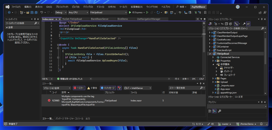
Task: Switch to Git 変更 tab
Action: 239,97
